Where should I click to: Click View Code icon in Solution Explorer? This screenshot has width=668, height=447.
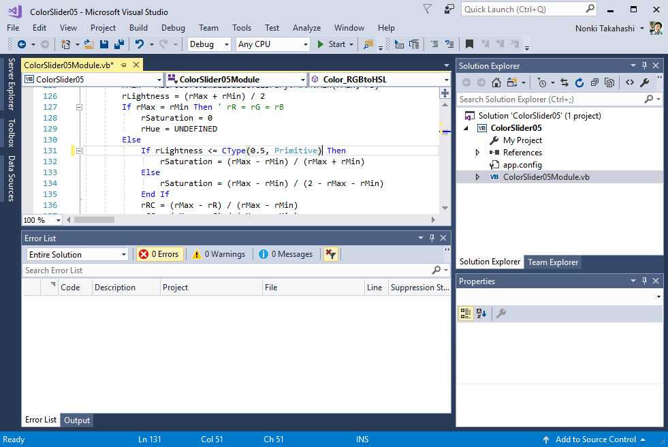tap(629, 82)
